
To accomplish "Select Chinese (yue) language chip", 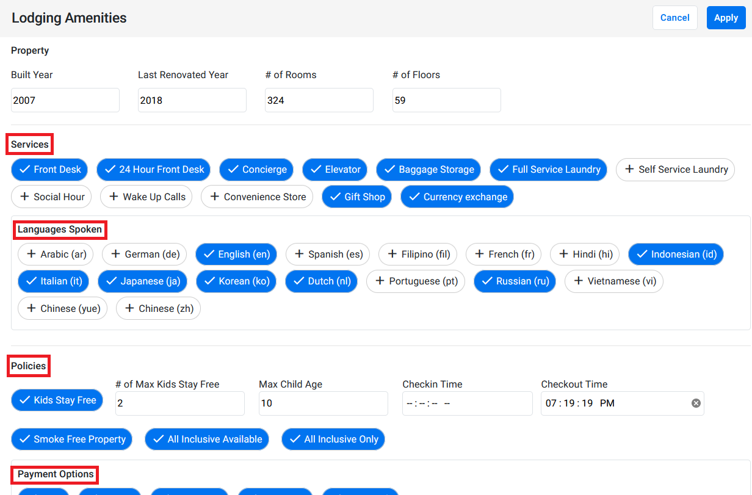I will tap(63, 308).
